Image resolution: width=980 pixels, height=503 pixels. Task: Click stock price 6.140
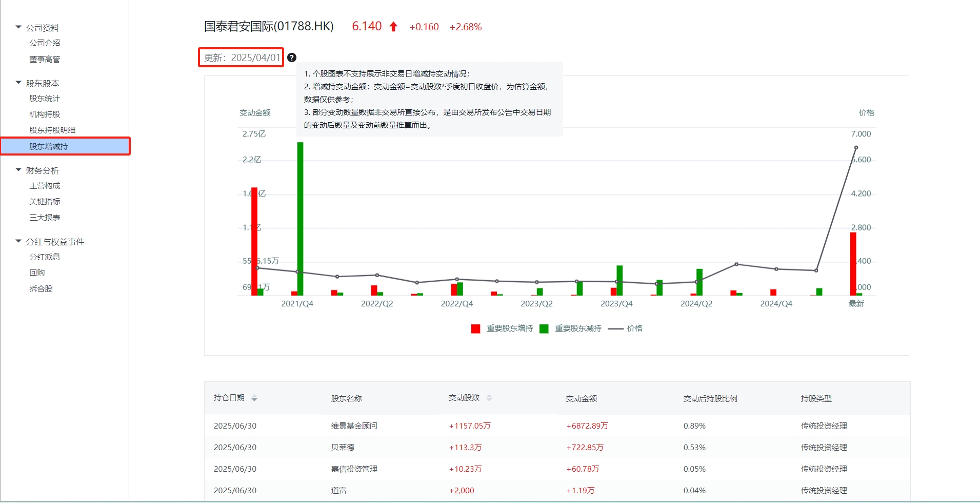click(367, 27)
